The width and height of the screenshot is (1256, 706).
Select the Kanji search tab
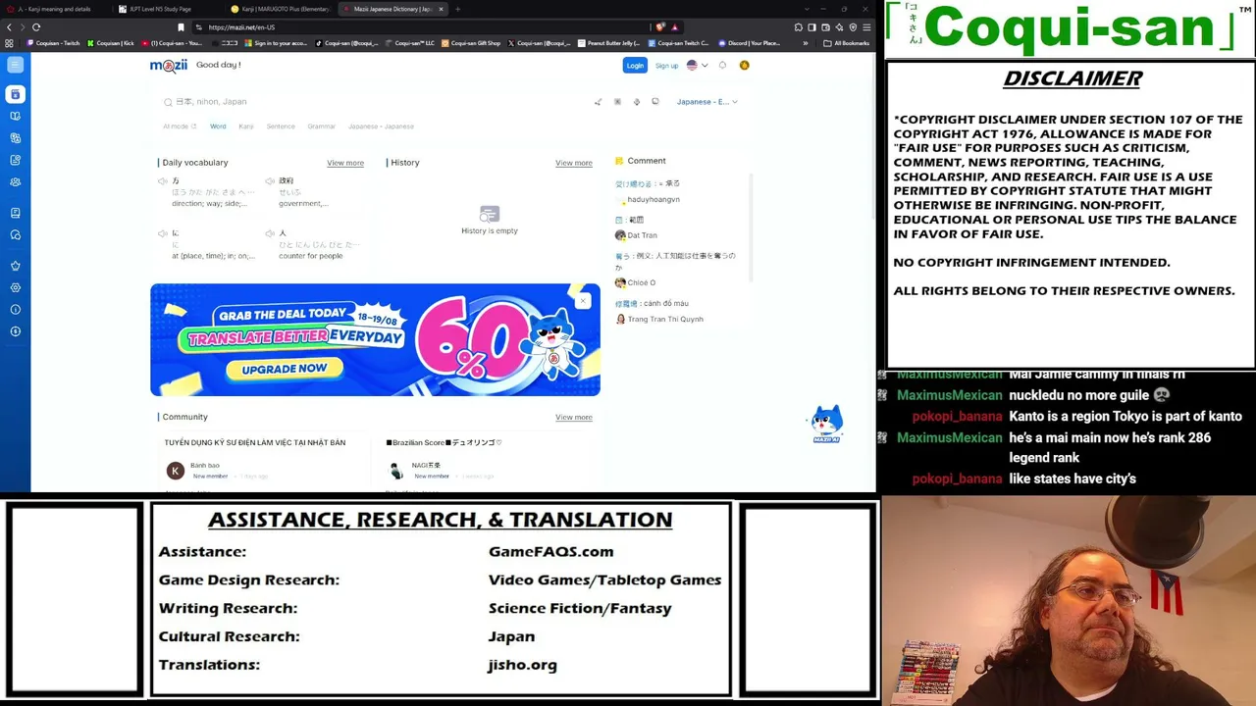246,126
